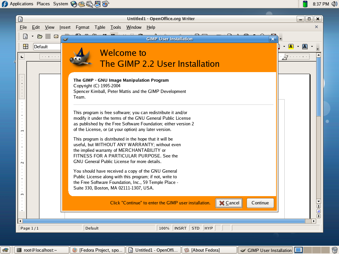Image resolution: width=339 pixels, height=254 pixels.
Task: Switch to the About Fedora taskbar window
Action: [209, 250]
